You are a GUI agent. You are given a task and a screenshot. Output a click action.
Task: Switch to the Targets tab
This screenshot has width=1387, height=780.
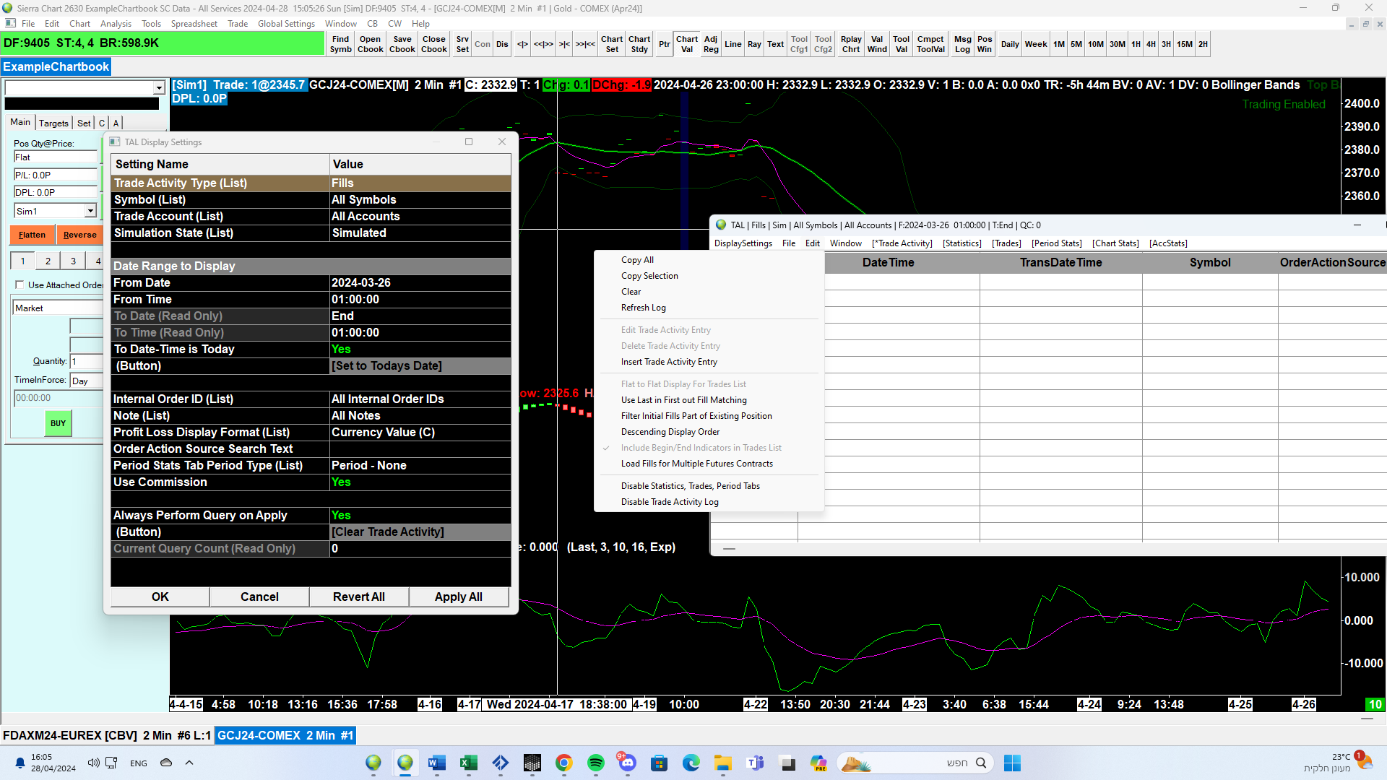[53, 123]
